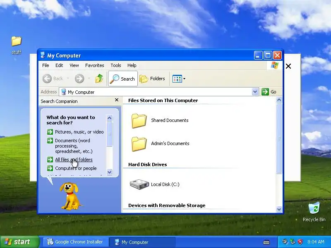The height and width of the screenshot is (248, 331).
Task: Open the Views dropdown button
Action: coord(179,79)
